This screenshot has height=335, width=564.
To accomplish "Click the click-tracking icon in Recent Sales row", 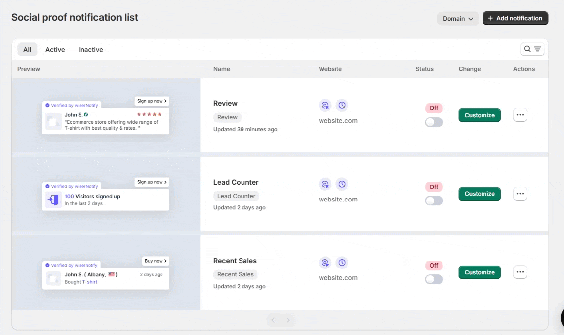I will click(x=325, y=263).
